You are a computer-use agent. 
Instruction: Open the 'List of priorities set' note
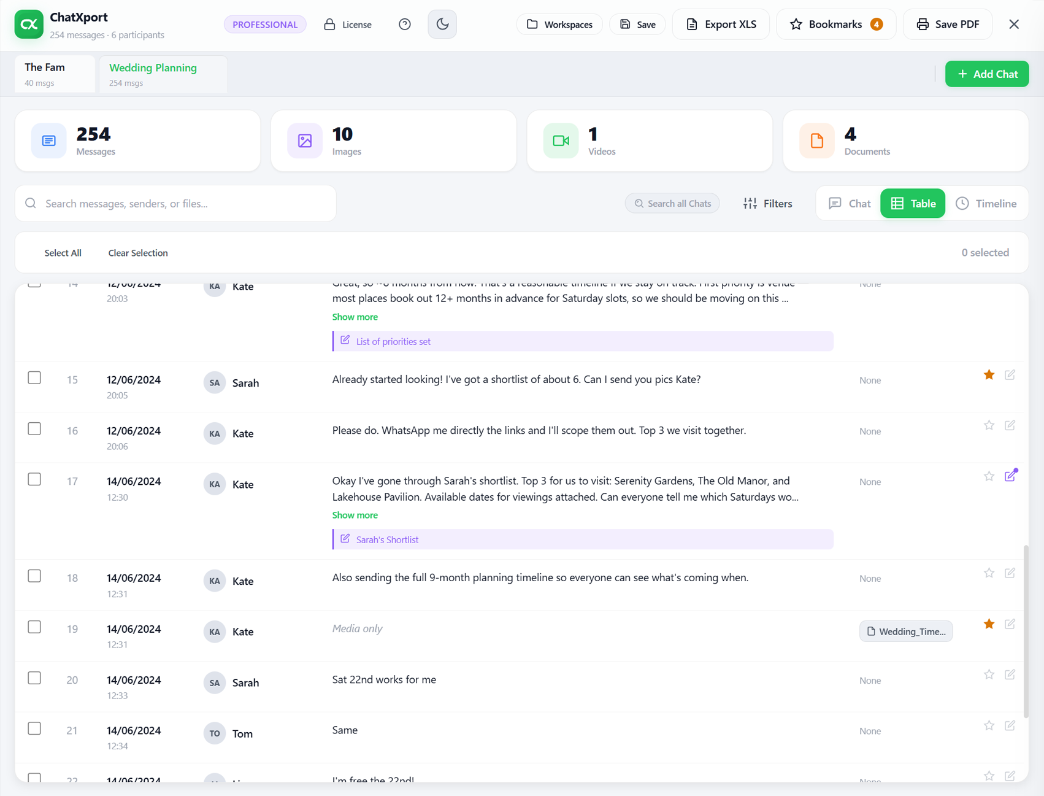click(583, 341)
